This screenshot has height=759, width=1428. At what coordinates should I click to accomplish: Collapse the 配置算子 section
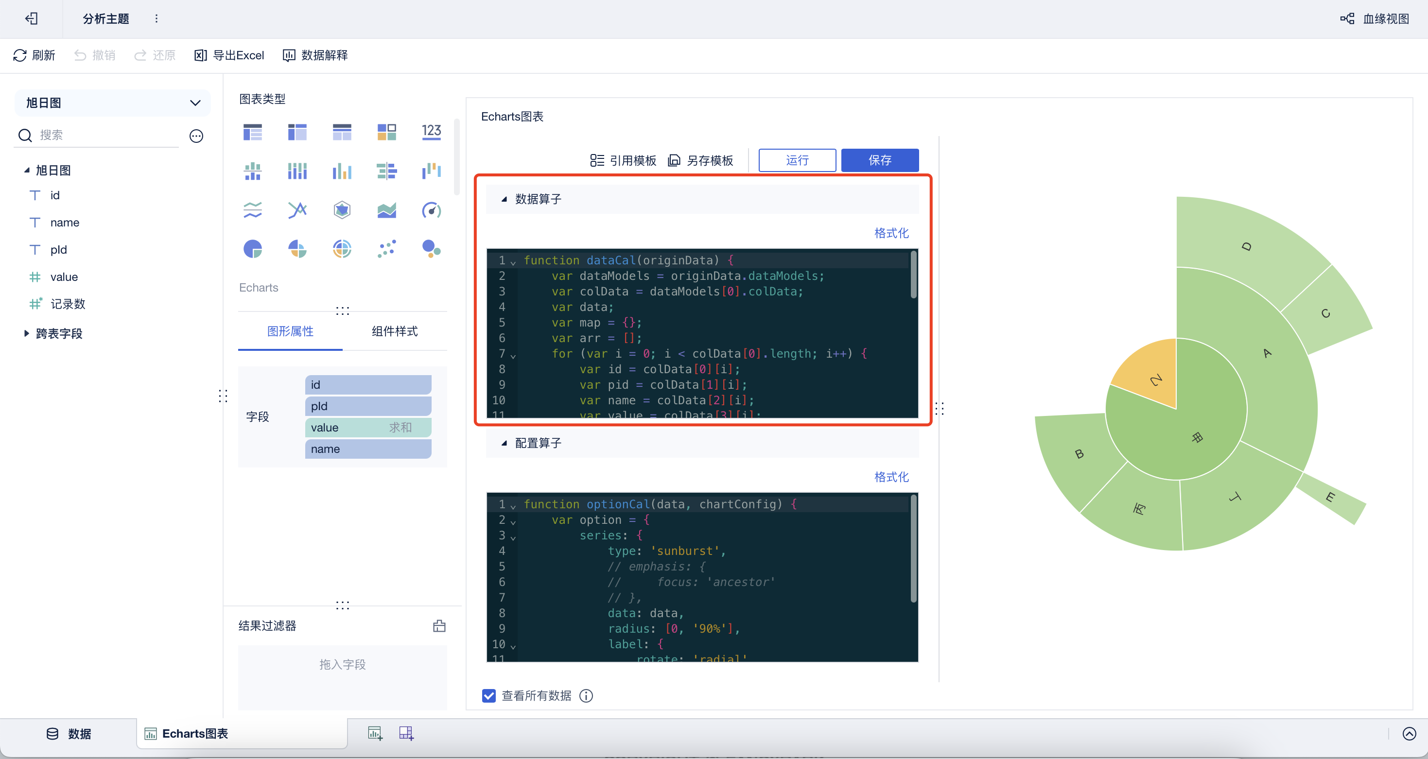pos(504,443)
